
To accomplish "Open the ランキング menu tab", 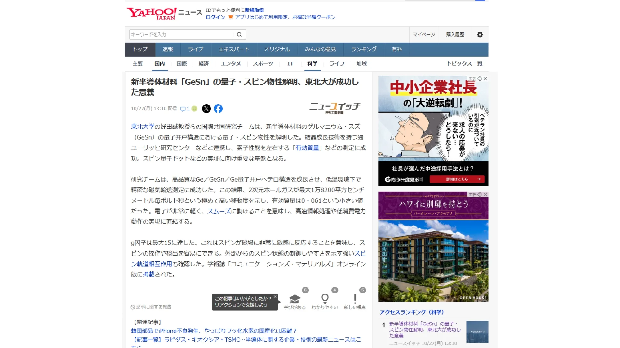I will pos(364,49).
